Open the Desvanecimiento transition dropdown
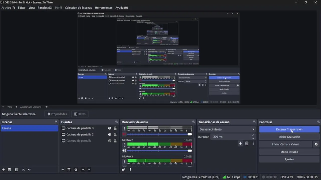The height and width of the screenshot is (180, 321). (227, 129)
